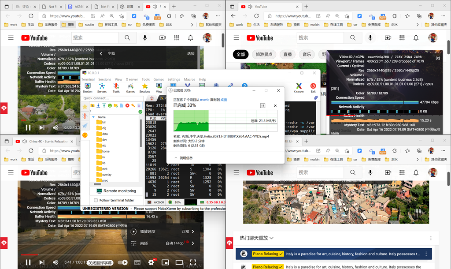Click upload arrow in MobaXterm file browser

[x=104, y=106]
